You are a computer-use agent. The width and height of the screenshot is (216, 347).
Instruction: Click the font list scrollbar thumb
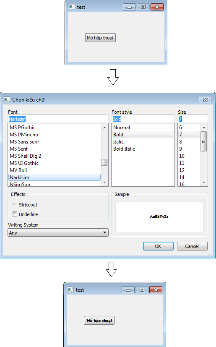104,162
